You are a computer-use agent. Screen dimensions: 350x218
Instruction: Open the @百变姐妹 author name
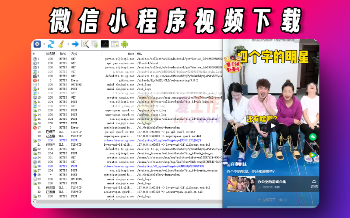237,165
